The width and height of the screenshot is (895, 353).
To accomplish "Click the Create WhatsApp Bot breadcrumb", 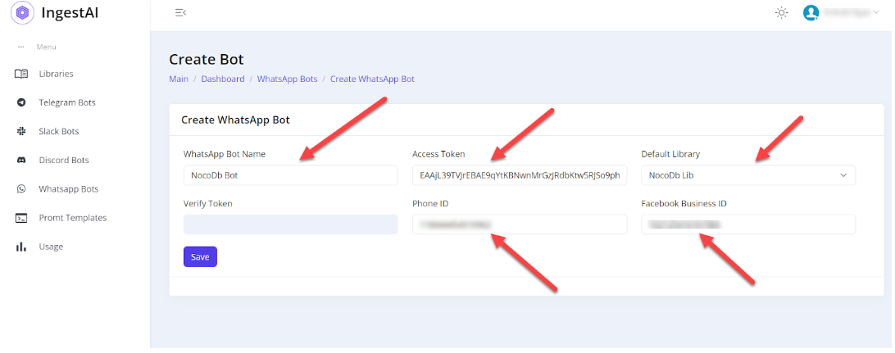I will (372, 79).
